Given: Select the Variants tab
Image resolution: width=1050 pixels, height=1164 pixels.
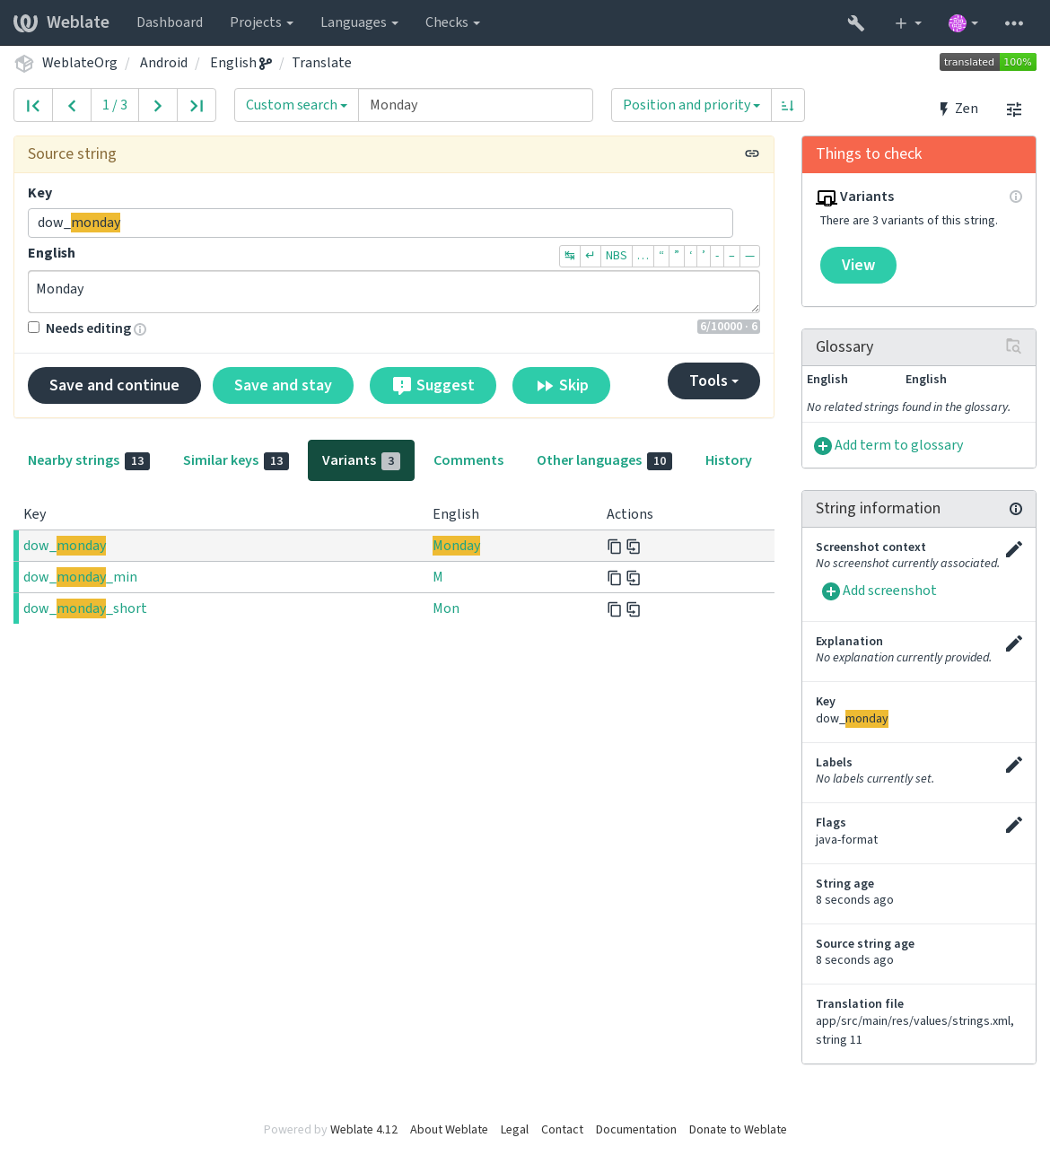Looking at the screenshot, I should pos(361,460).
